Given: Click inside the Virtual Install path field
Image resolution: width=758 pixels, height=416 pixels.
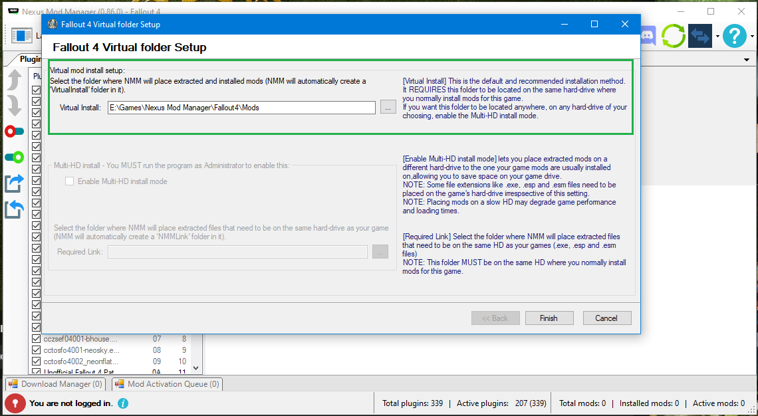Looking at the screenshot, I should point(241,108).
